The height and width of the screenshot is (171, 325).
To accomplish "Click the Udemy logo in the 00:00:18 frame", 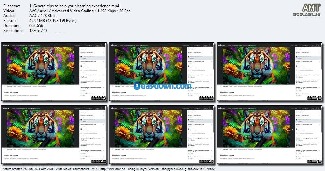I will point(222,108).
